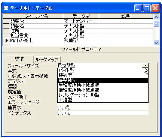Pick 単精度浮動小数点型 from the list
The width and height of the screenshot is (162, 138).
pos(103,85)
